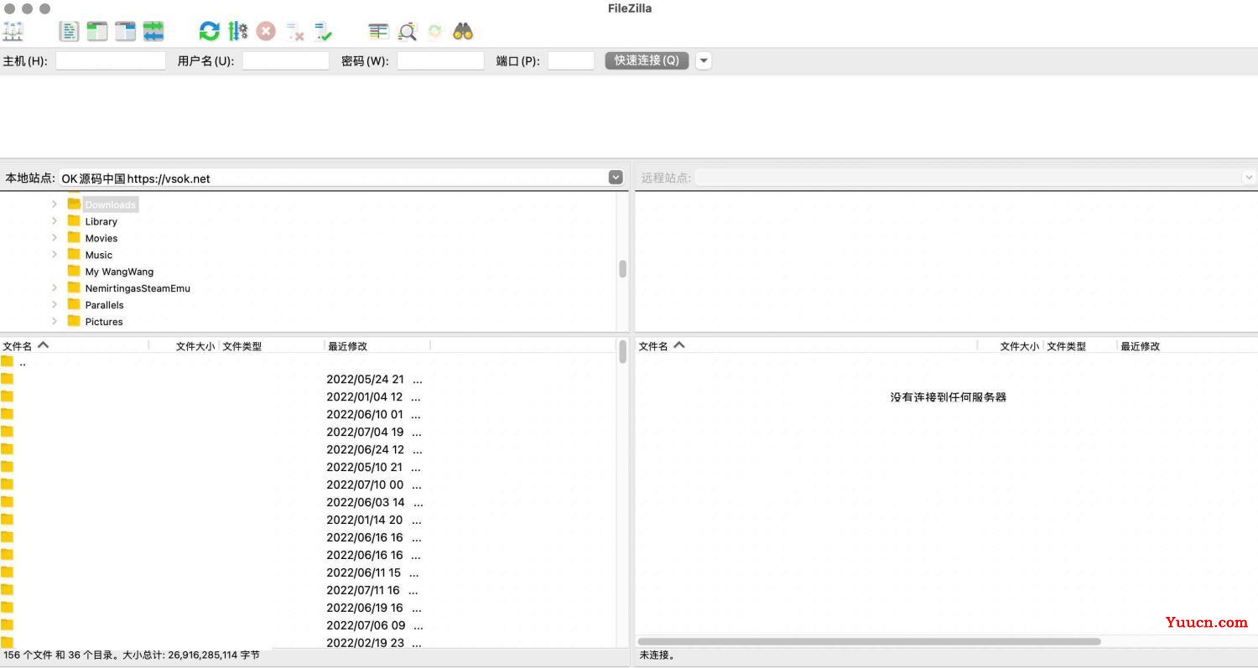This screenshot has height=668, width=1258.
Task: Toggle directory comparison
Action: click(x=407, y=32)
